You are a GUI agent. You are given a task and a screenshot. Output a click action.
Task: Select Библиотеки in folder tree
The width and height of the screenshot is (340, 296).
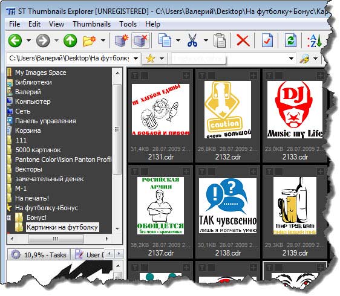click(x=33, y=82)
